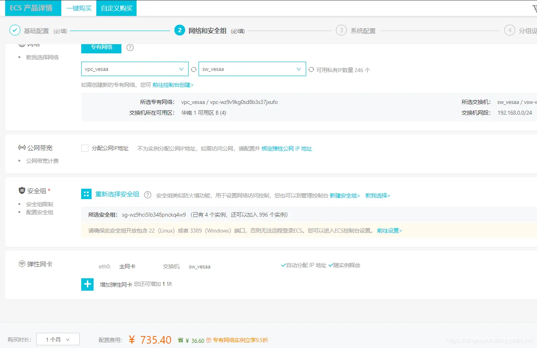This screenshot has width=537, height=348.
Task: Click 增加弹性网卡 label
Action: (116, 284)
